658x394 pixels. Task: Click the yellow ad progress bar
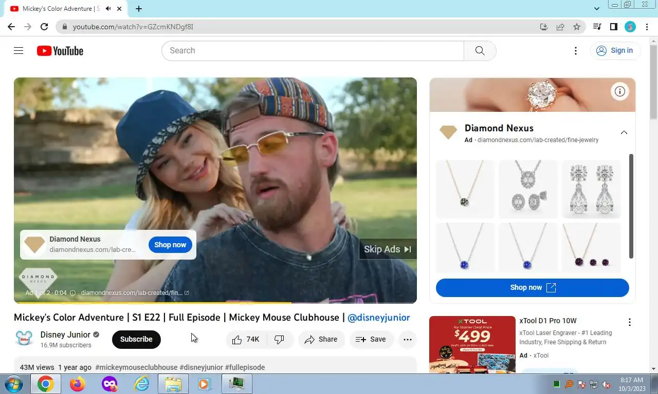pyautogui.click(x=153, y=303)
